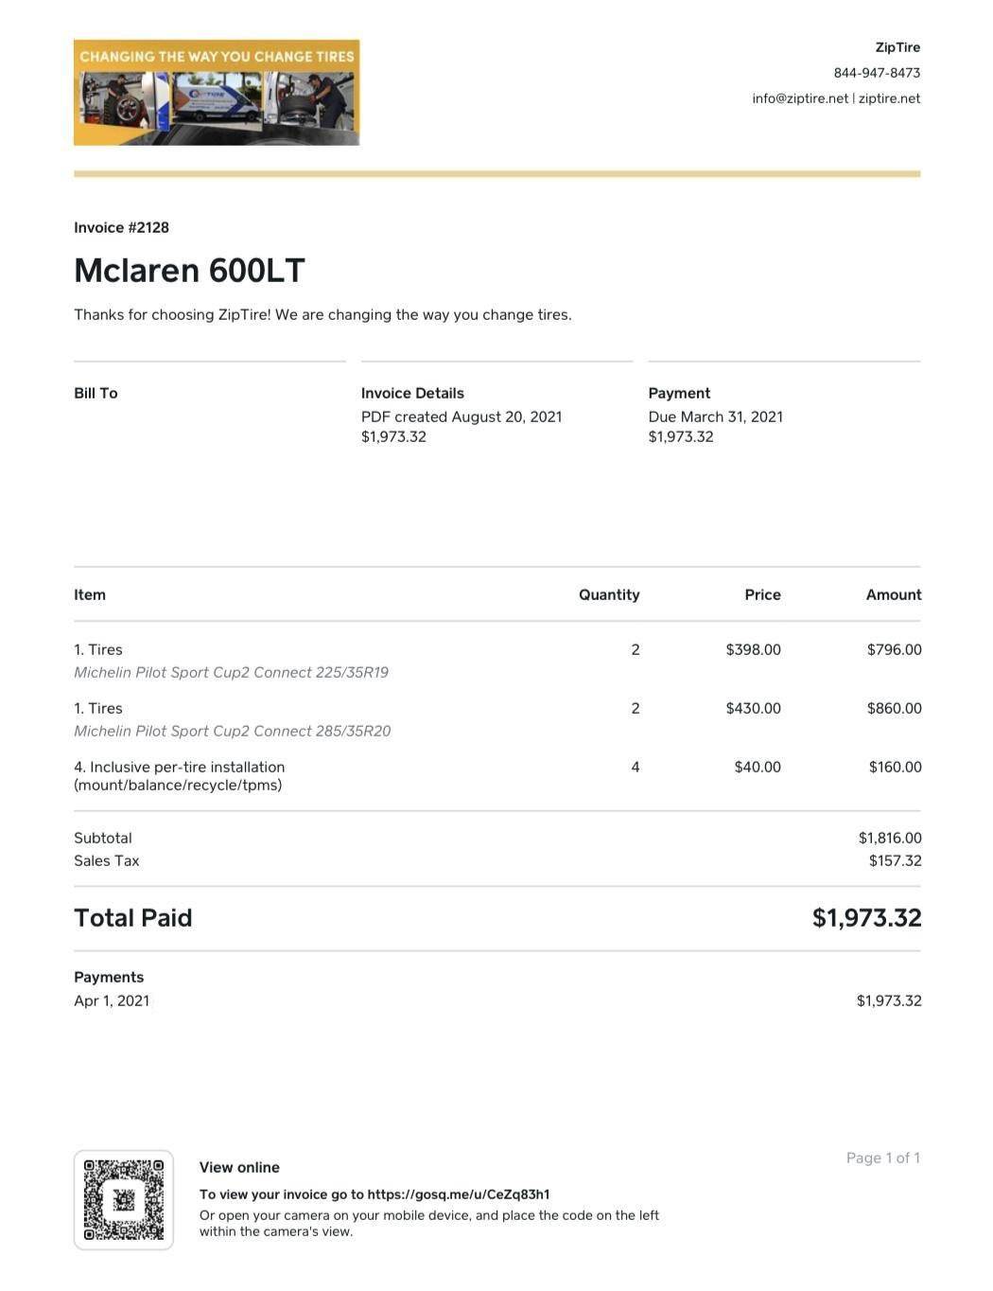Image resolution: width=993 pixels, height=1291 pixels.
Task: Click the phone number 844-947-8473
Action: (877, 73)
